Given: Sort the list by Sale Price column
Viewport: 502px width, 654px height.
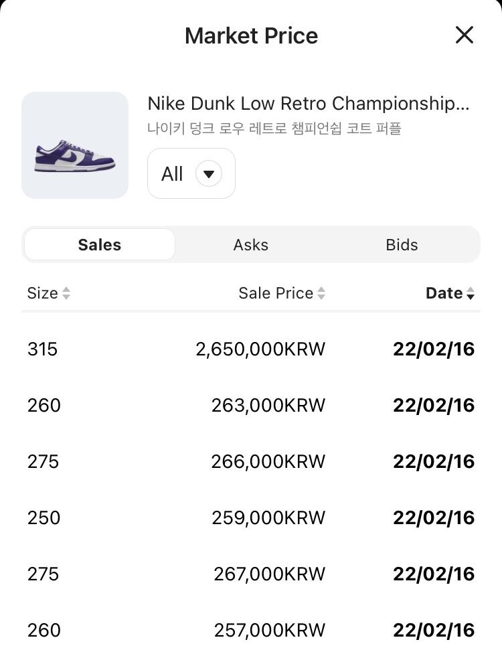Looking at the screenshot, I should [276, 293].
